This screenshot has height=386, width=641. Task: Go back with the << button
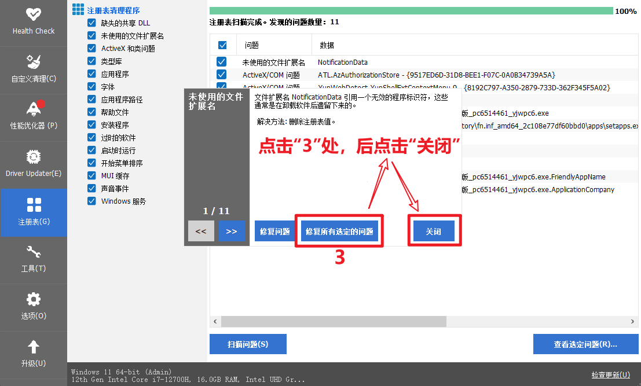pyautogui.click(x=201, y=231)
